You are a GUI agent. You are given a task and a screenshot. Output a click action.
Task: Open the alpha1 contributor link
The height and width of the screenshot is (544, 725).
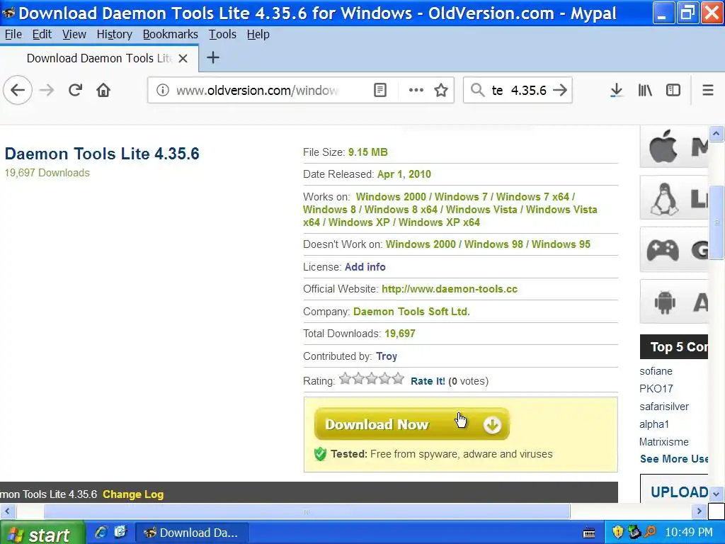point(653,424)
